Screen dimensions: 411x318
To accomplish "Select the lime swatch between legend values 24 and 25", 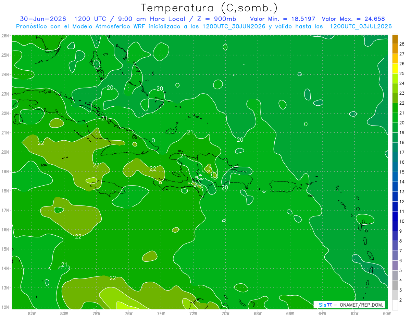I will pos(395,78).
